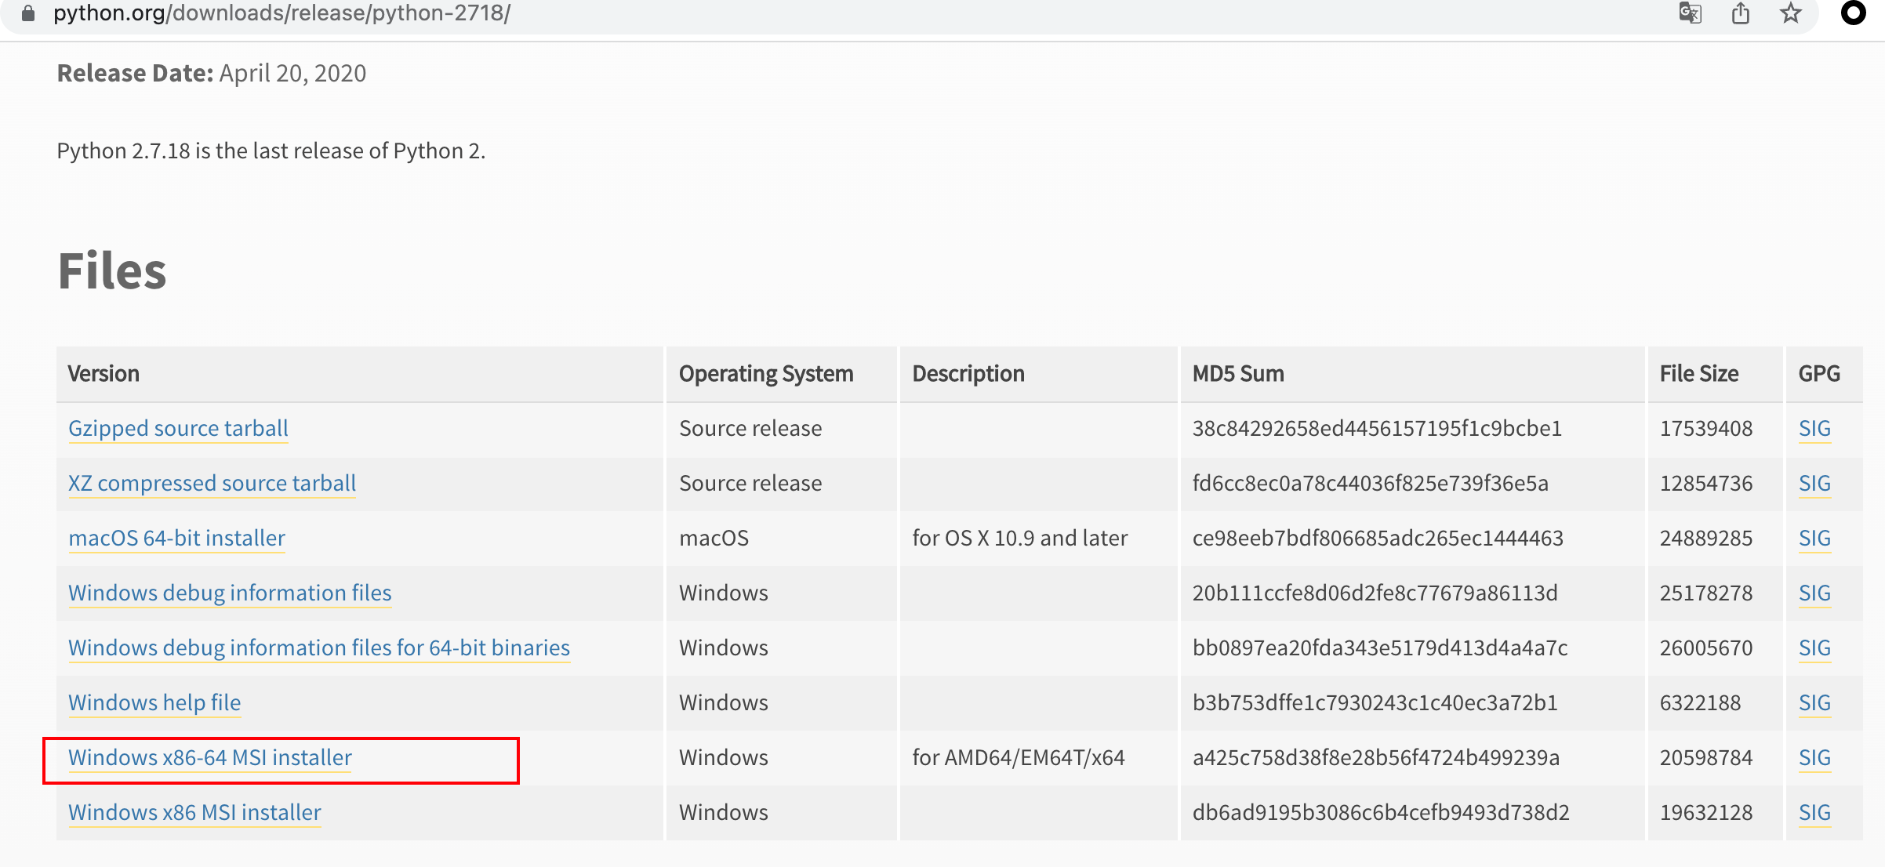
Task: Click the share icon in address bar
Action: 1741,13
